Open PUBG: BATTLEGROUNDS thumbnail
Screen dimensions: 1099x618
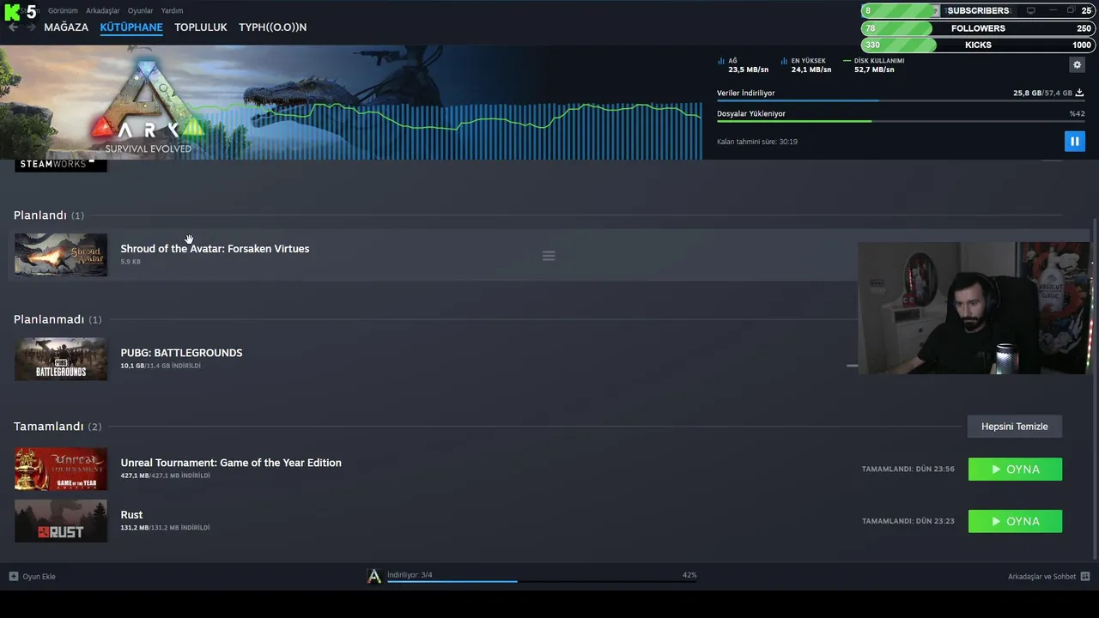[x=61, y=359]
